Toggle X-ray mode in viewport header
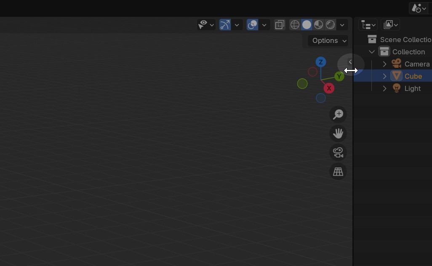Image resolution: width=432 pixels, height=266 pixels. pyautogui.click(x=280, y=25)
